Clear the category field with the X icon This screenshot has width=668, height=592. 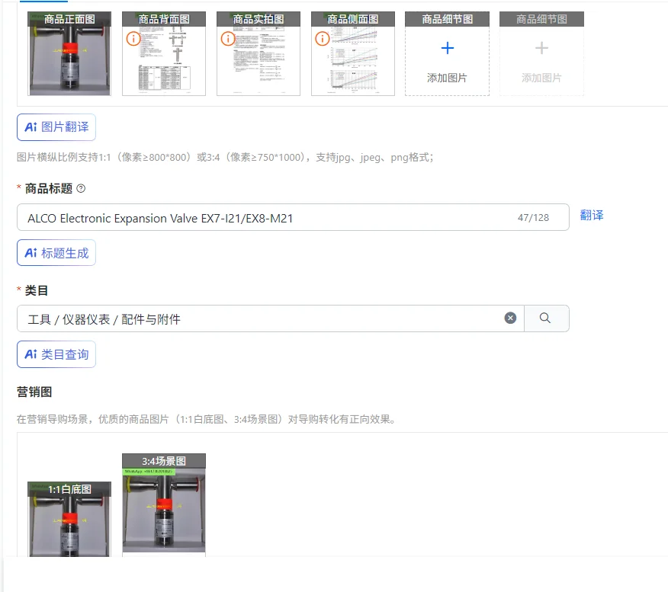(510, 318)
